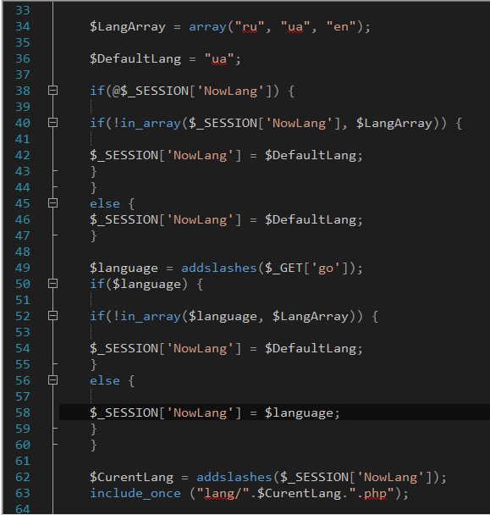Image resolution: width=490 pixels, height=515 pixels.
Task: Click closing brace on line 47
Action: point(94,235)
